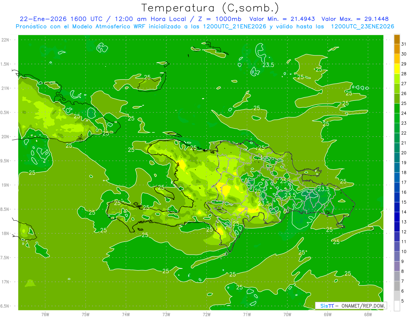Click the "ONAMET/REP.DOM." credit label
Image resolution: width=413 pixels, height=319 pixels.
(x=363, y=306)
